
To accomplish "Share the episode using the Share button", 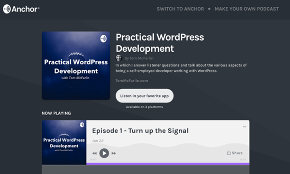I will coord(235,153).
